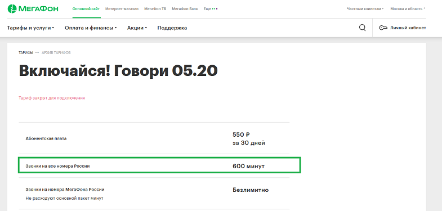Click the 550 ₽ price value

[242, 134]
